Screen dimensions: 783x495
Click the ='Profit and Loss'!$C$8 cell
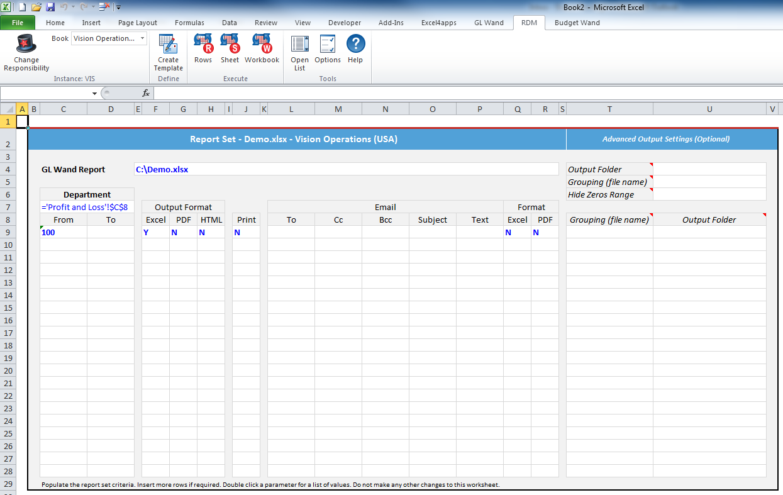point(87,207)
